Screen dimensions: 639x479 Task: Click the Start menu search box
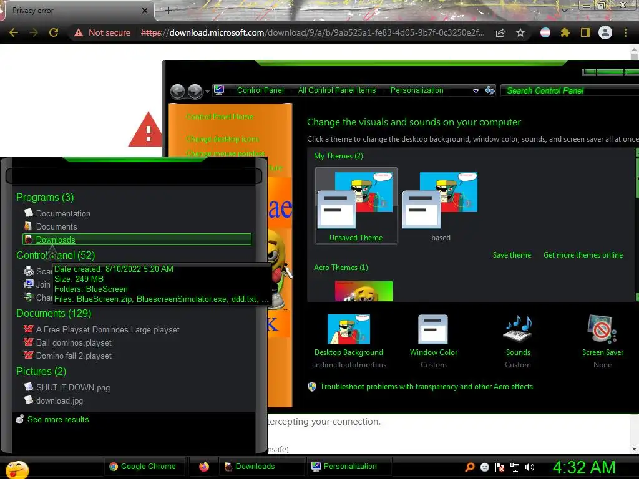[134, 176]
